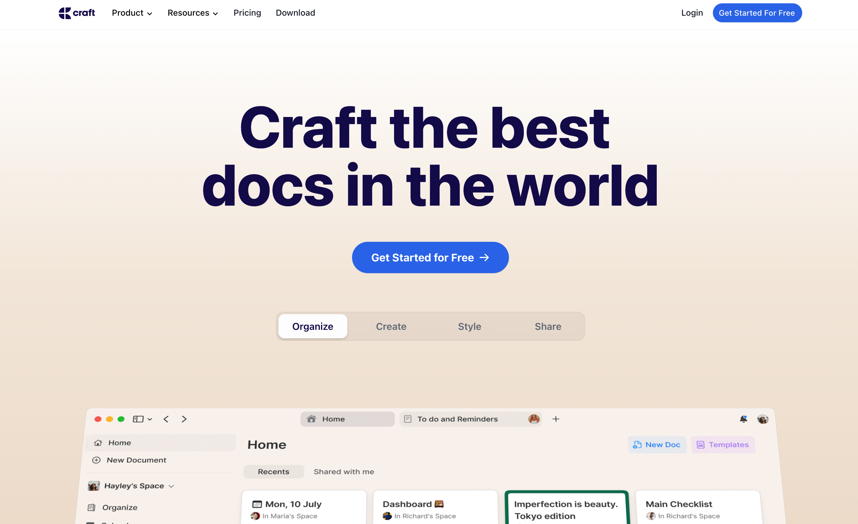The image size is (858, 524).
Task: Switch to the Create tab
Action: [391, 326]
